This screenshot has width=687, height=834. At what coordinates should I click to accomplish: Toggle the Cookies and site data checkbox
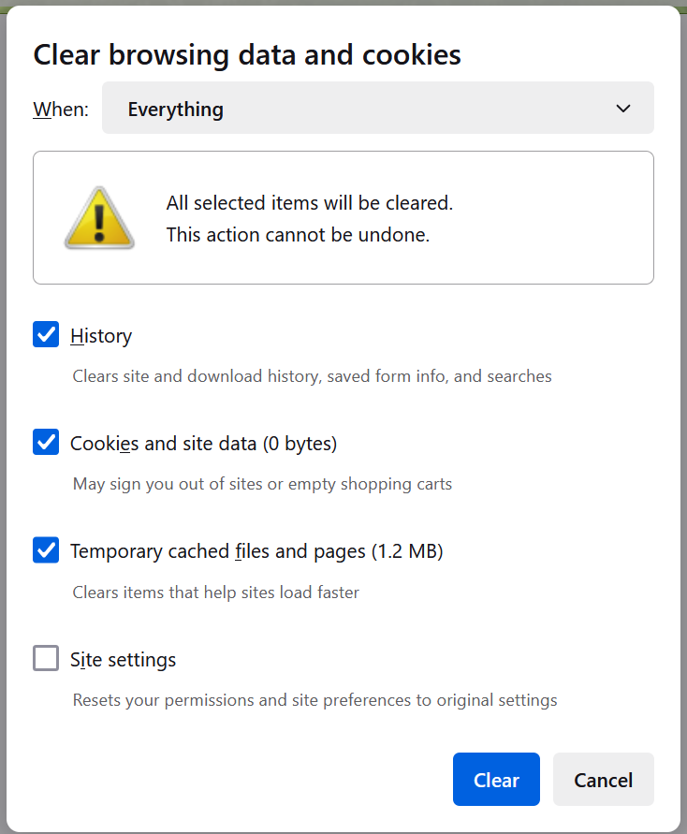pyautogui.click(x=46, y=442)
